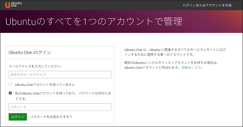Viewport: 243px width, 127px height.
Task: Click the label メールアドレスを入力してください:
Action: click(x=35, y=66)
